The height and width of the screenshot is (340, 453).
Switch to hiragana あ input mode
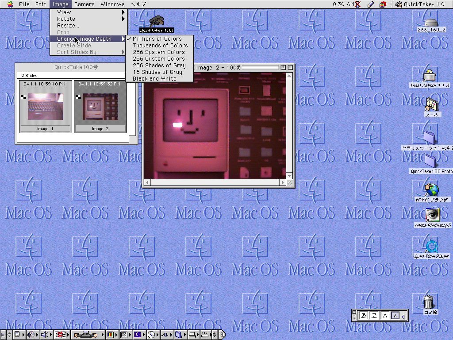(x=364, y=315)
